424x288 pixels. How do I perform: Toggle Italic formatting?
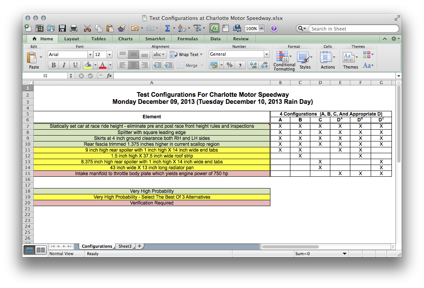(x=64, y=65)
